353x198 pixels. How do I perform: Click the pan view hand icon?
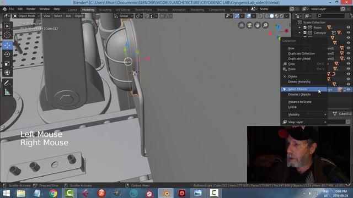coord(258,25)
